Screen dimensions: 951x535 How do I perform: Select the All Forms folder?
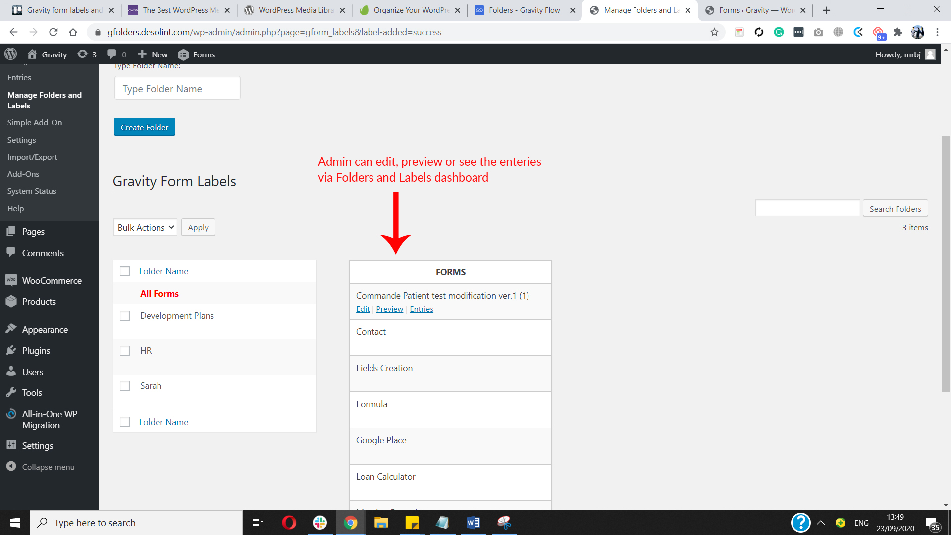tap(159, 293)
